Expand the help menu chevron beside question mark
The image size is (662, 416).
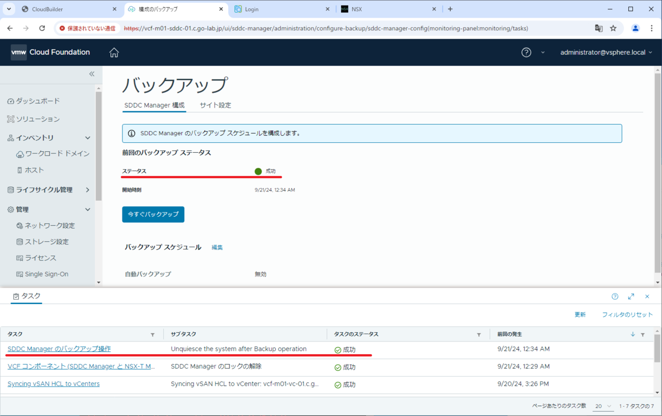point(542,52)
